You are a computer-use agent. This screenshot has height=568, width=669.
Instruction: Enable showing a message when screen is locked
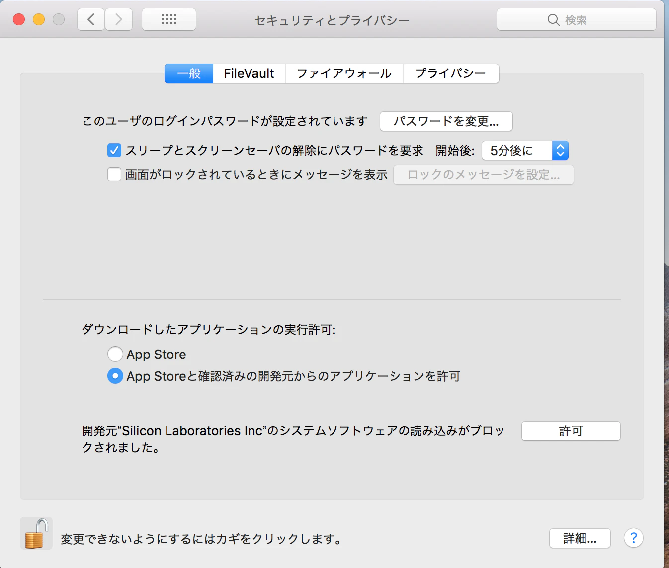pyautogui.click(x=114, y=174)
